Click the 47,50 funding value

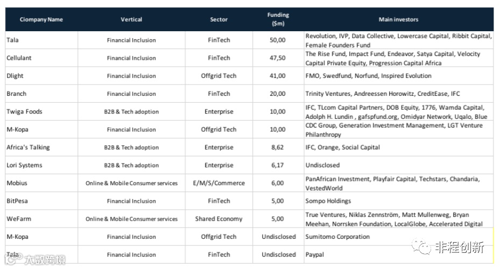[x=278, y=58]
